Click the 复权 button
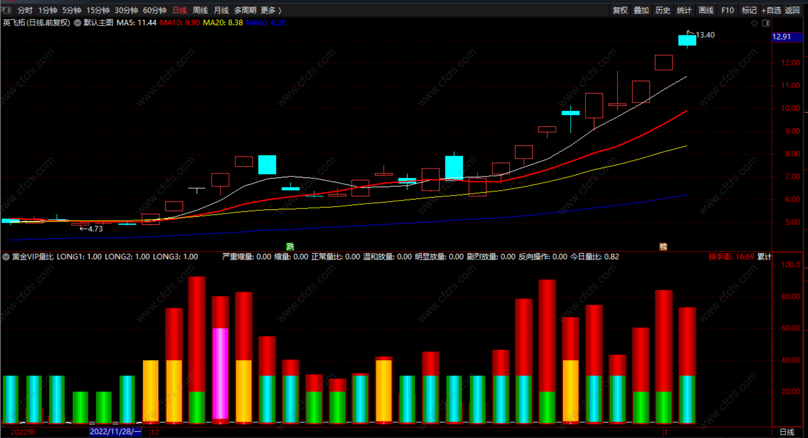 coord(620,10)
